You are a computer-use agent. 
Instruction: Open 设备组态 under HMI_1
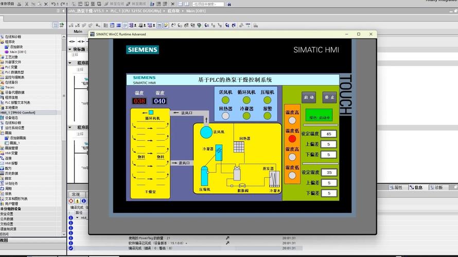coord(11,118)
